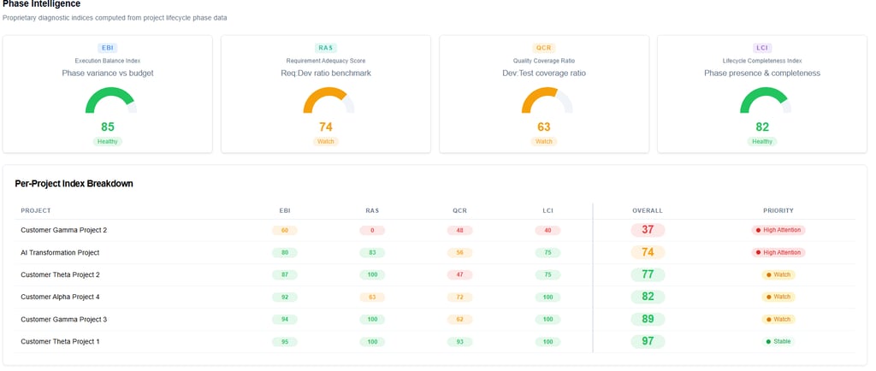This screenshot has height=371, width=876.
Task: Click overall score 74 for AI Transformation
Action: [648, 252]
